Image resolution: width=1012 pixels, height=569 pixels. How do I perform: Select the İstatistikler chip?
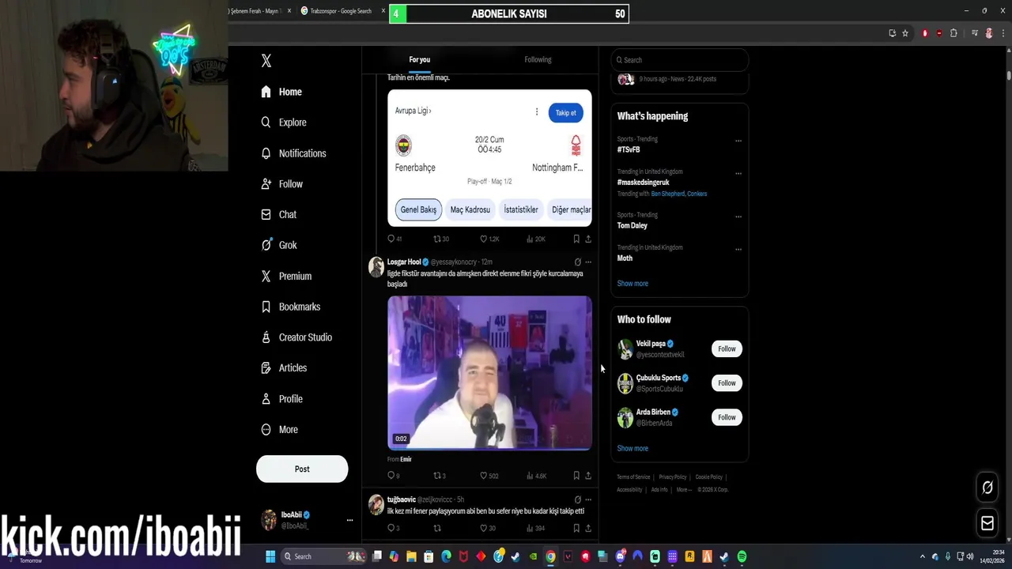(521, 210)
